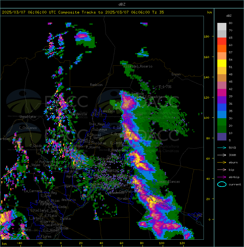Click the 'km' label at bottom left
This screenshot has width=244, height=247.
click(x=4, y=244)
